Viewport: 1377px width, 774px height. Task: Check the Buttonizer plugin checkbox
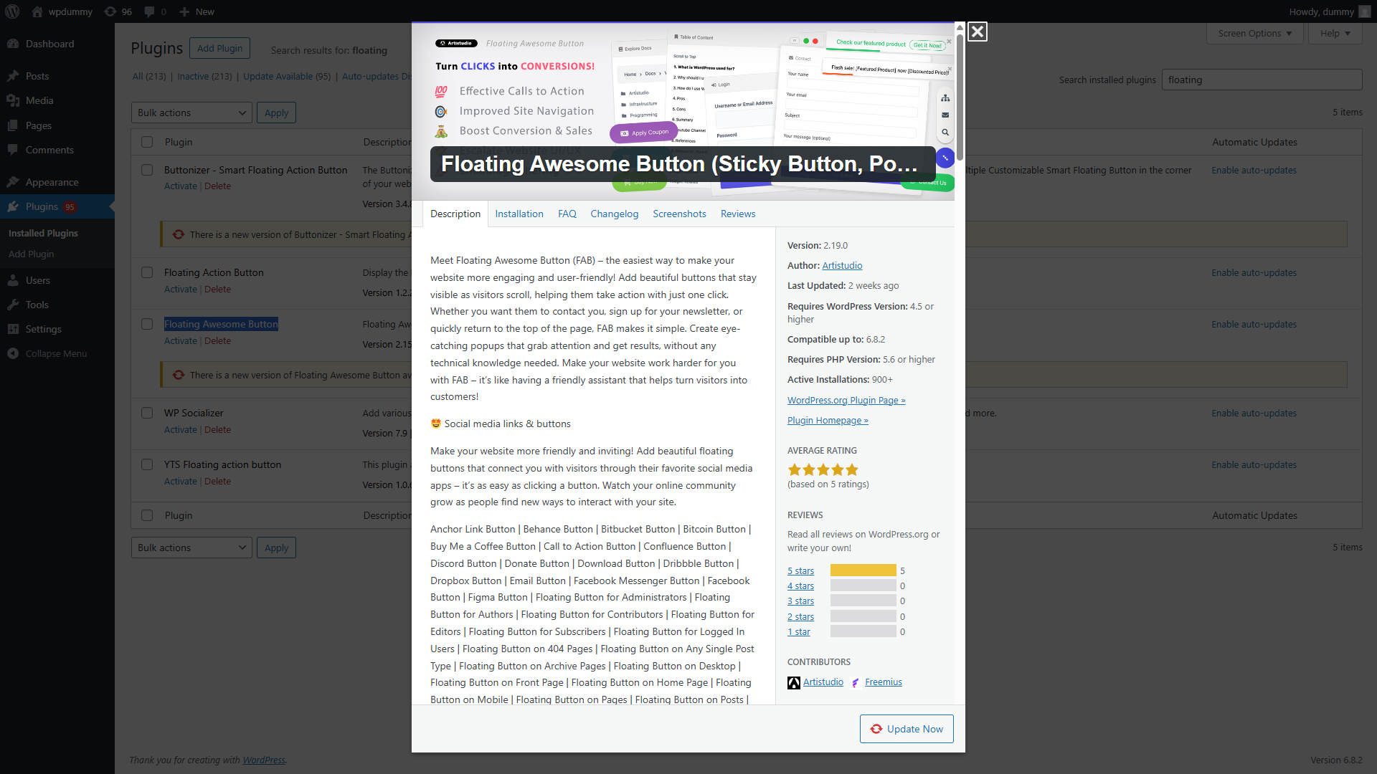click(x=147, y=170)
